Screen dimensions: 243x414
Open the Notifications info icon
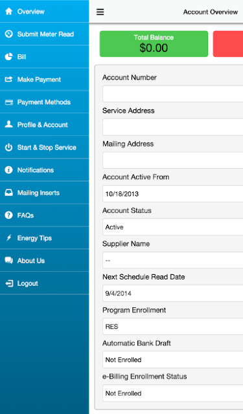point(8,169)
